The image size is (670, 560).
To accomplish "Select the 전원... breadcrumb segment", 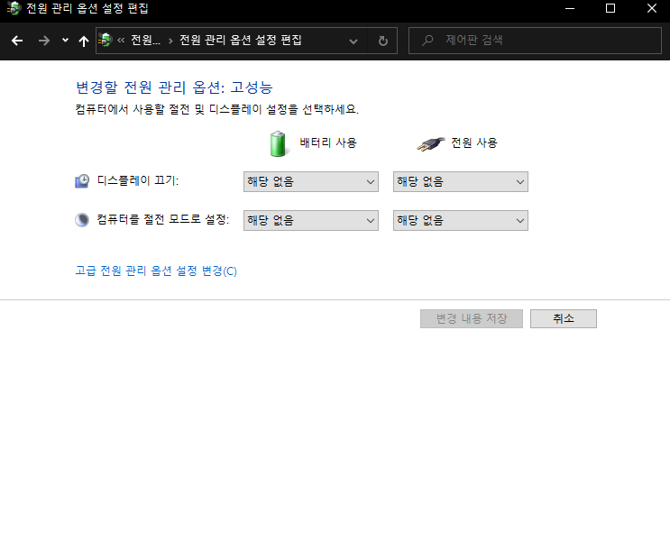I will click(145, 41).
